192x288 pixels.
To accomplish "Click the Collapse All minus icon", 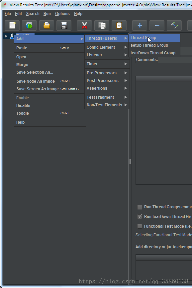I will pyautogui.click(x=157, y=25).
